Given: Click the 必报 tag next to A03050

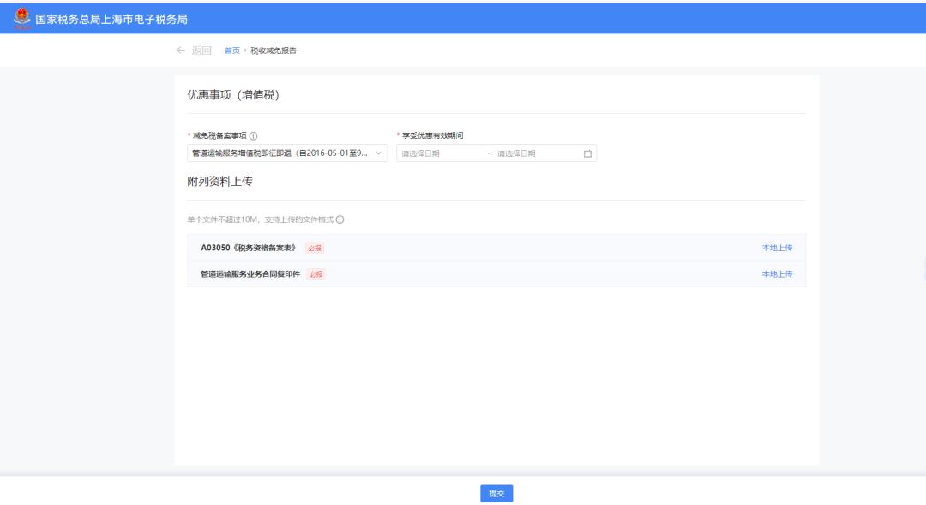Looking at the screenshot, I should [315, 249].
